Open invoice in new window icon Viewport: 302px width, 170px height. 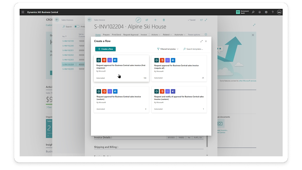201,20
